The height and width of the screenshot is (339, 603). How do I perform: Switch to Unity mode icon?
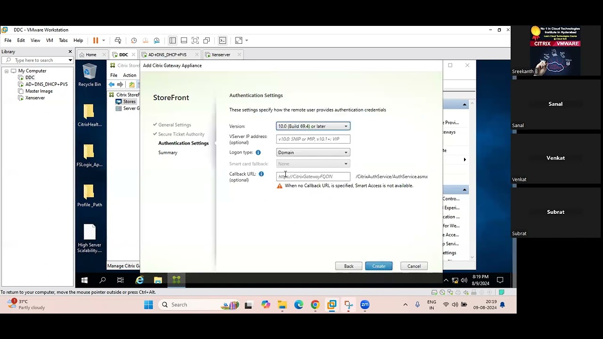(x=206, y=40)
